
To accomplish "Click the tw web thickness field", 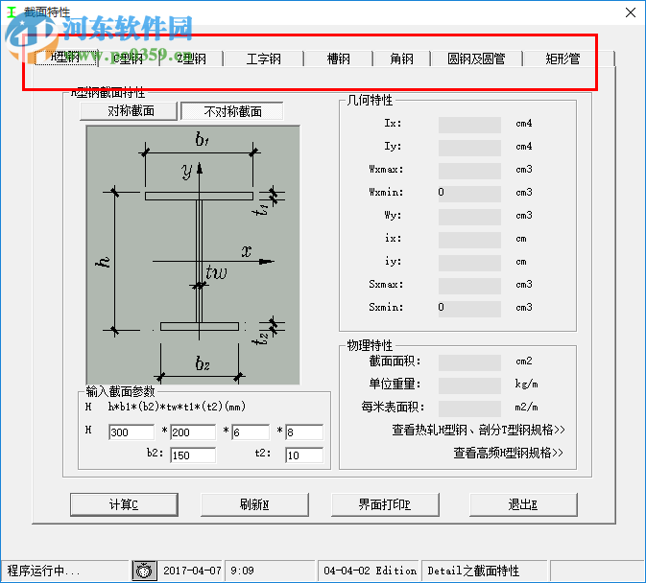I will tap(251, 432).
